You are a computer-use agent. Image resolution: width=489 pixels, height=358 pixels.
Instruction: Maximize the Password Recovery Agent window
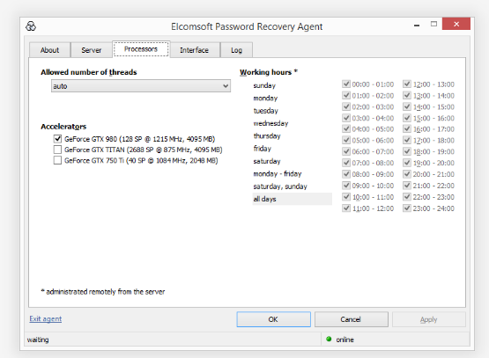tap(433, 24)
